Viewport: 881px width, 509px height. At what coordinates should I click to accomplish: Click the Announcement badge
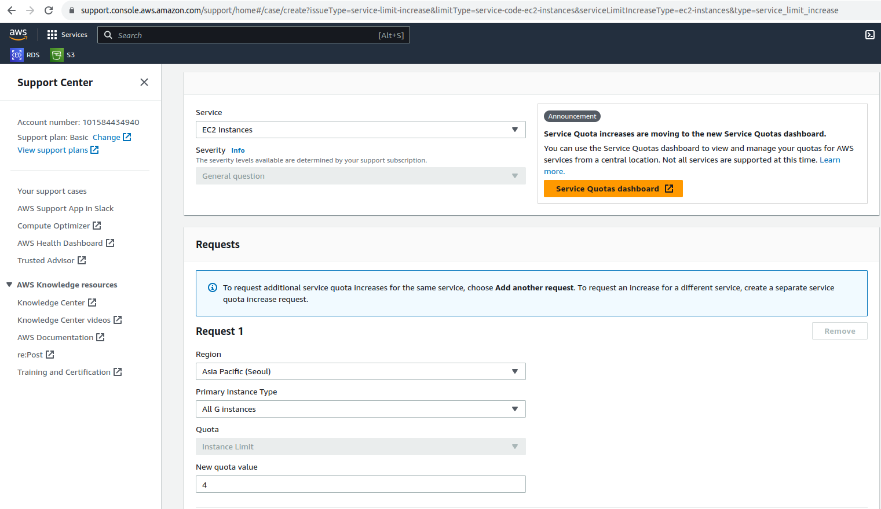click(572, 116)
